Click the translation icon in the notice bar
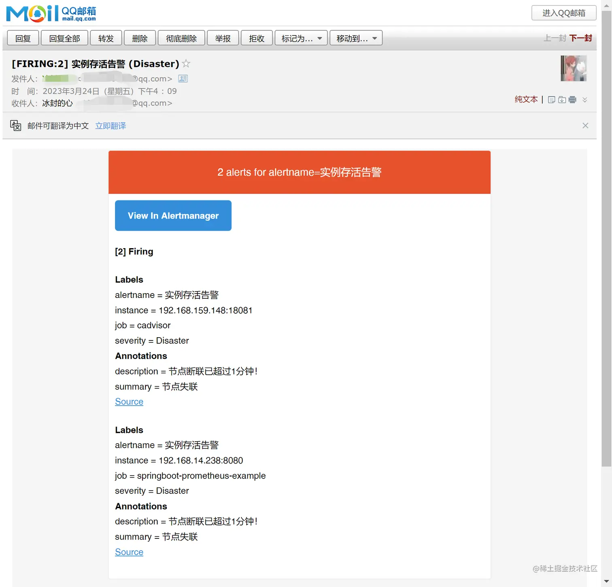The image size is (612, 587). tap(15, 125)
